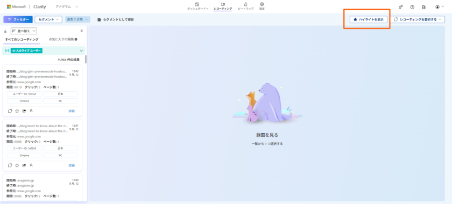Image resolution: width=452 pixels, height=204 pixels.
Task: Click the 12:41 timestamp on the second card
Action: coord(75,126)
